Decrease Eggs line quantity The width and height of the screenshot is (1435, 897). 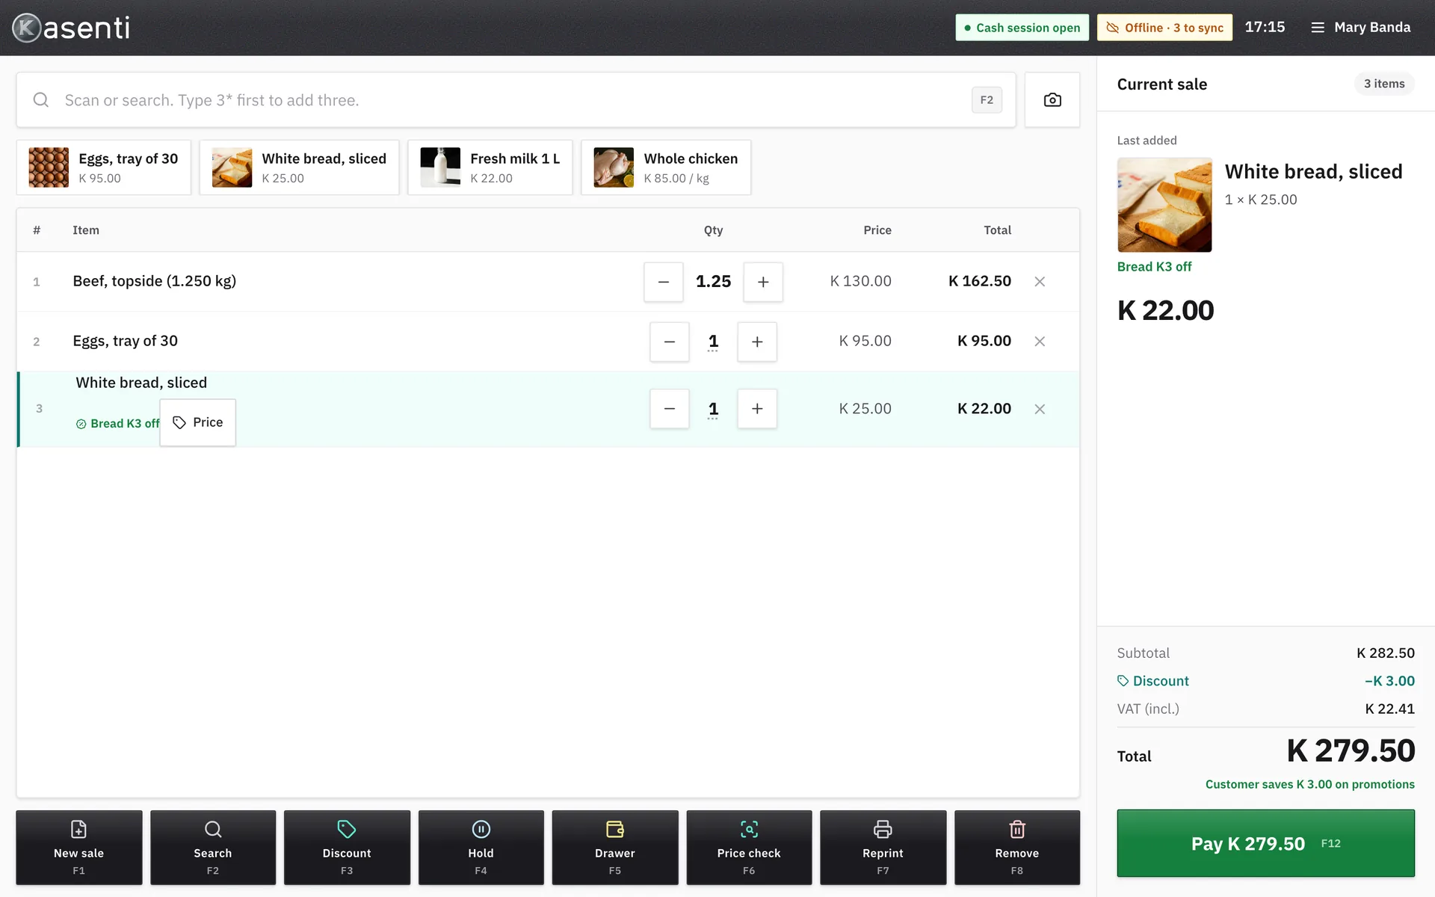[670, 342]
